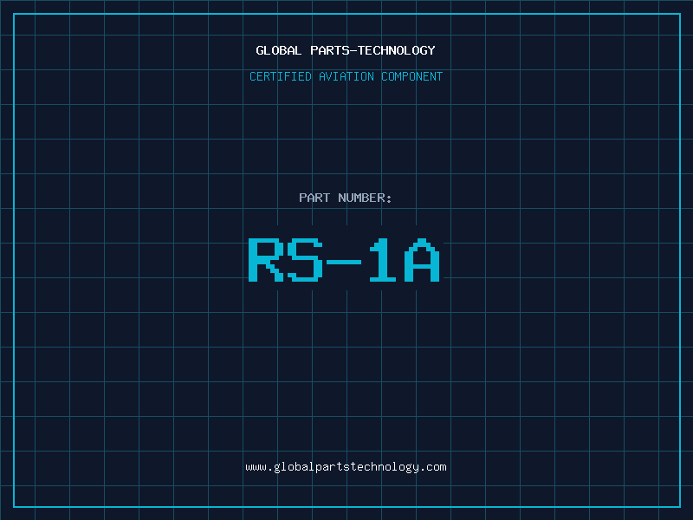This screenshot has height=520, width=693.
Task: Click the word PART in the label
Action: pyautogui.click(x=315, y=198)
